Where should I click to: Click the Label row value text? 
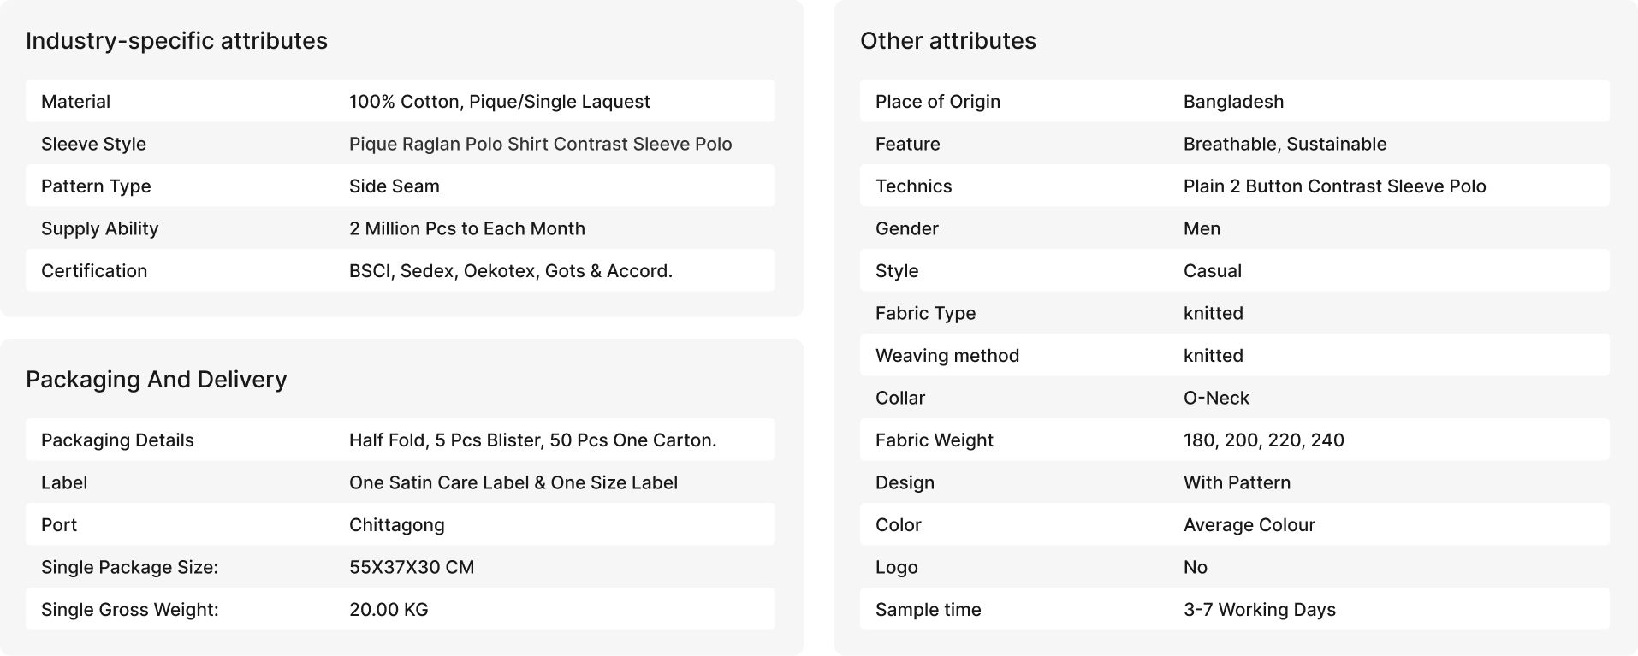coord(513,483)
